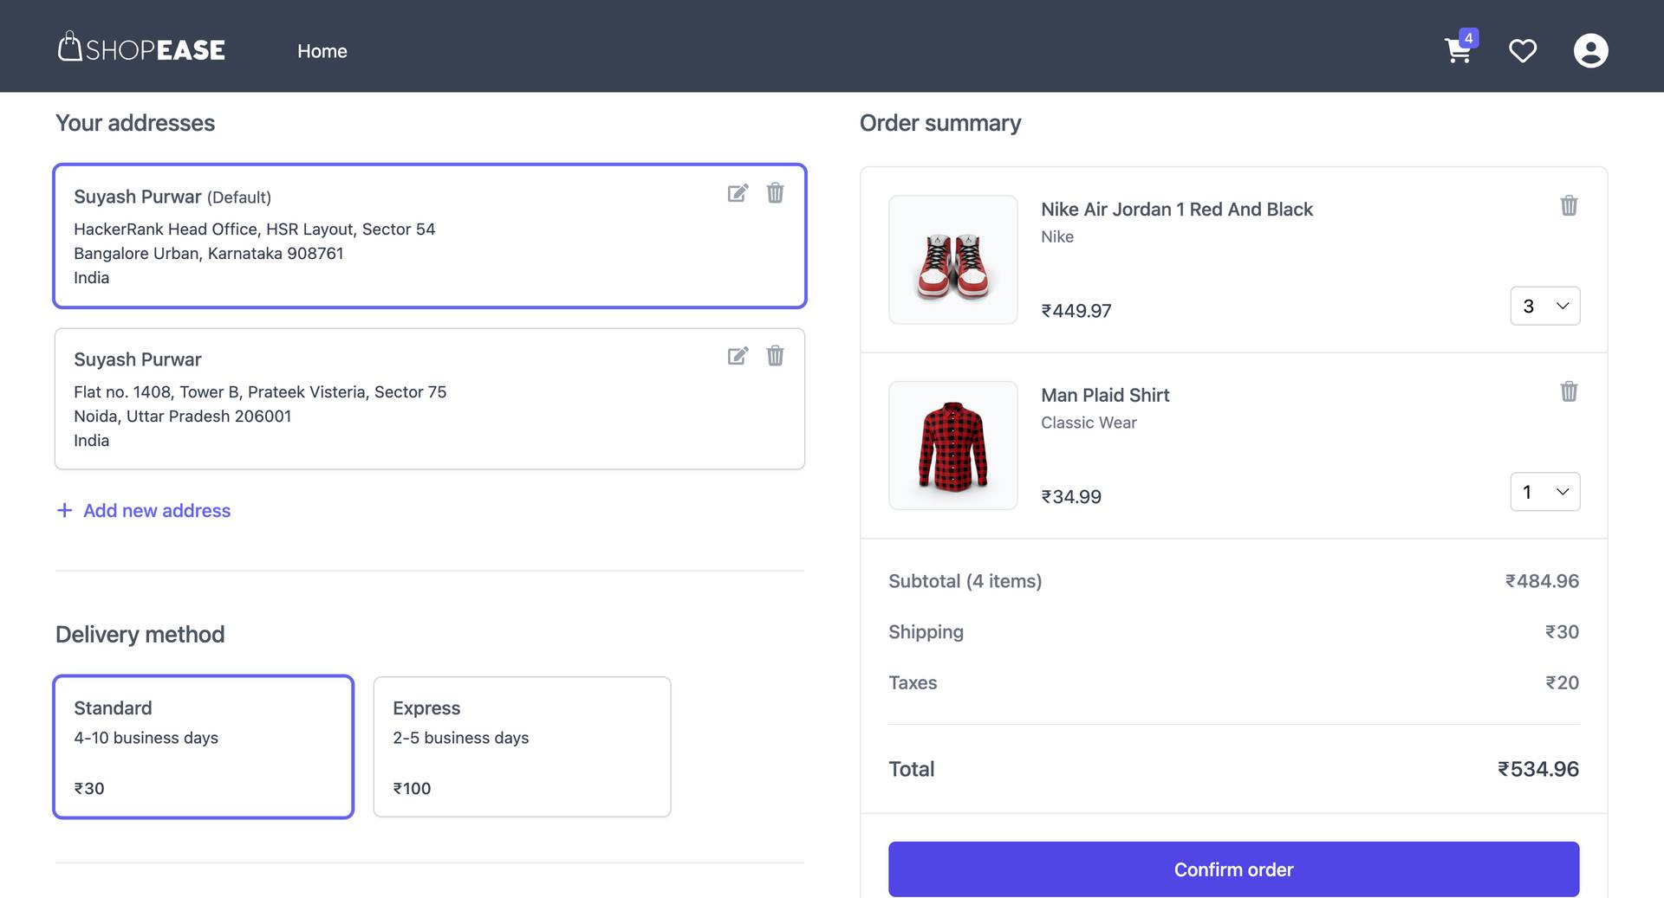Open quantity dropdown for Man Plaid Shirt
The image size is (1664, 898).
click(1544, 492)
